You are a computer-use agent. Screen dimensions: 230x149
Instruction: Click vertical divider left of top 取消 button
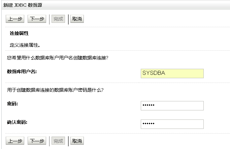(x=68, y=19)
